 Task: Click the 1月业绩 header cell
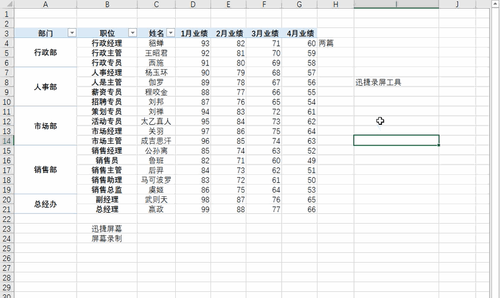[193, 34]
